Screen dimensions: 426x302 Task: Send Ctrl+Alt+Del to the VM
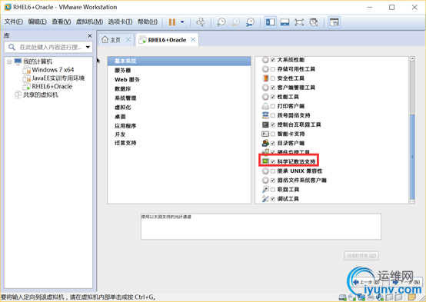point(201,22)
